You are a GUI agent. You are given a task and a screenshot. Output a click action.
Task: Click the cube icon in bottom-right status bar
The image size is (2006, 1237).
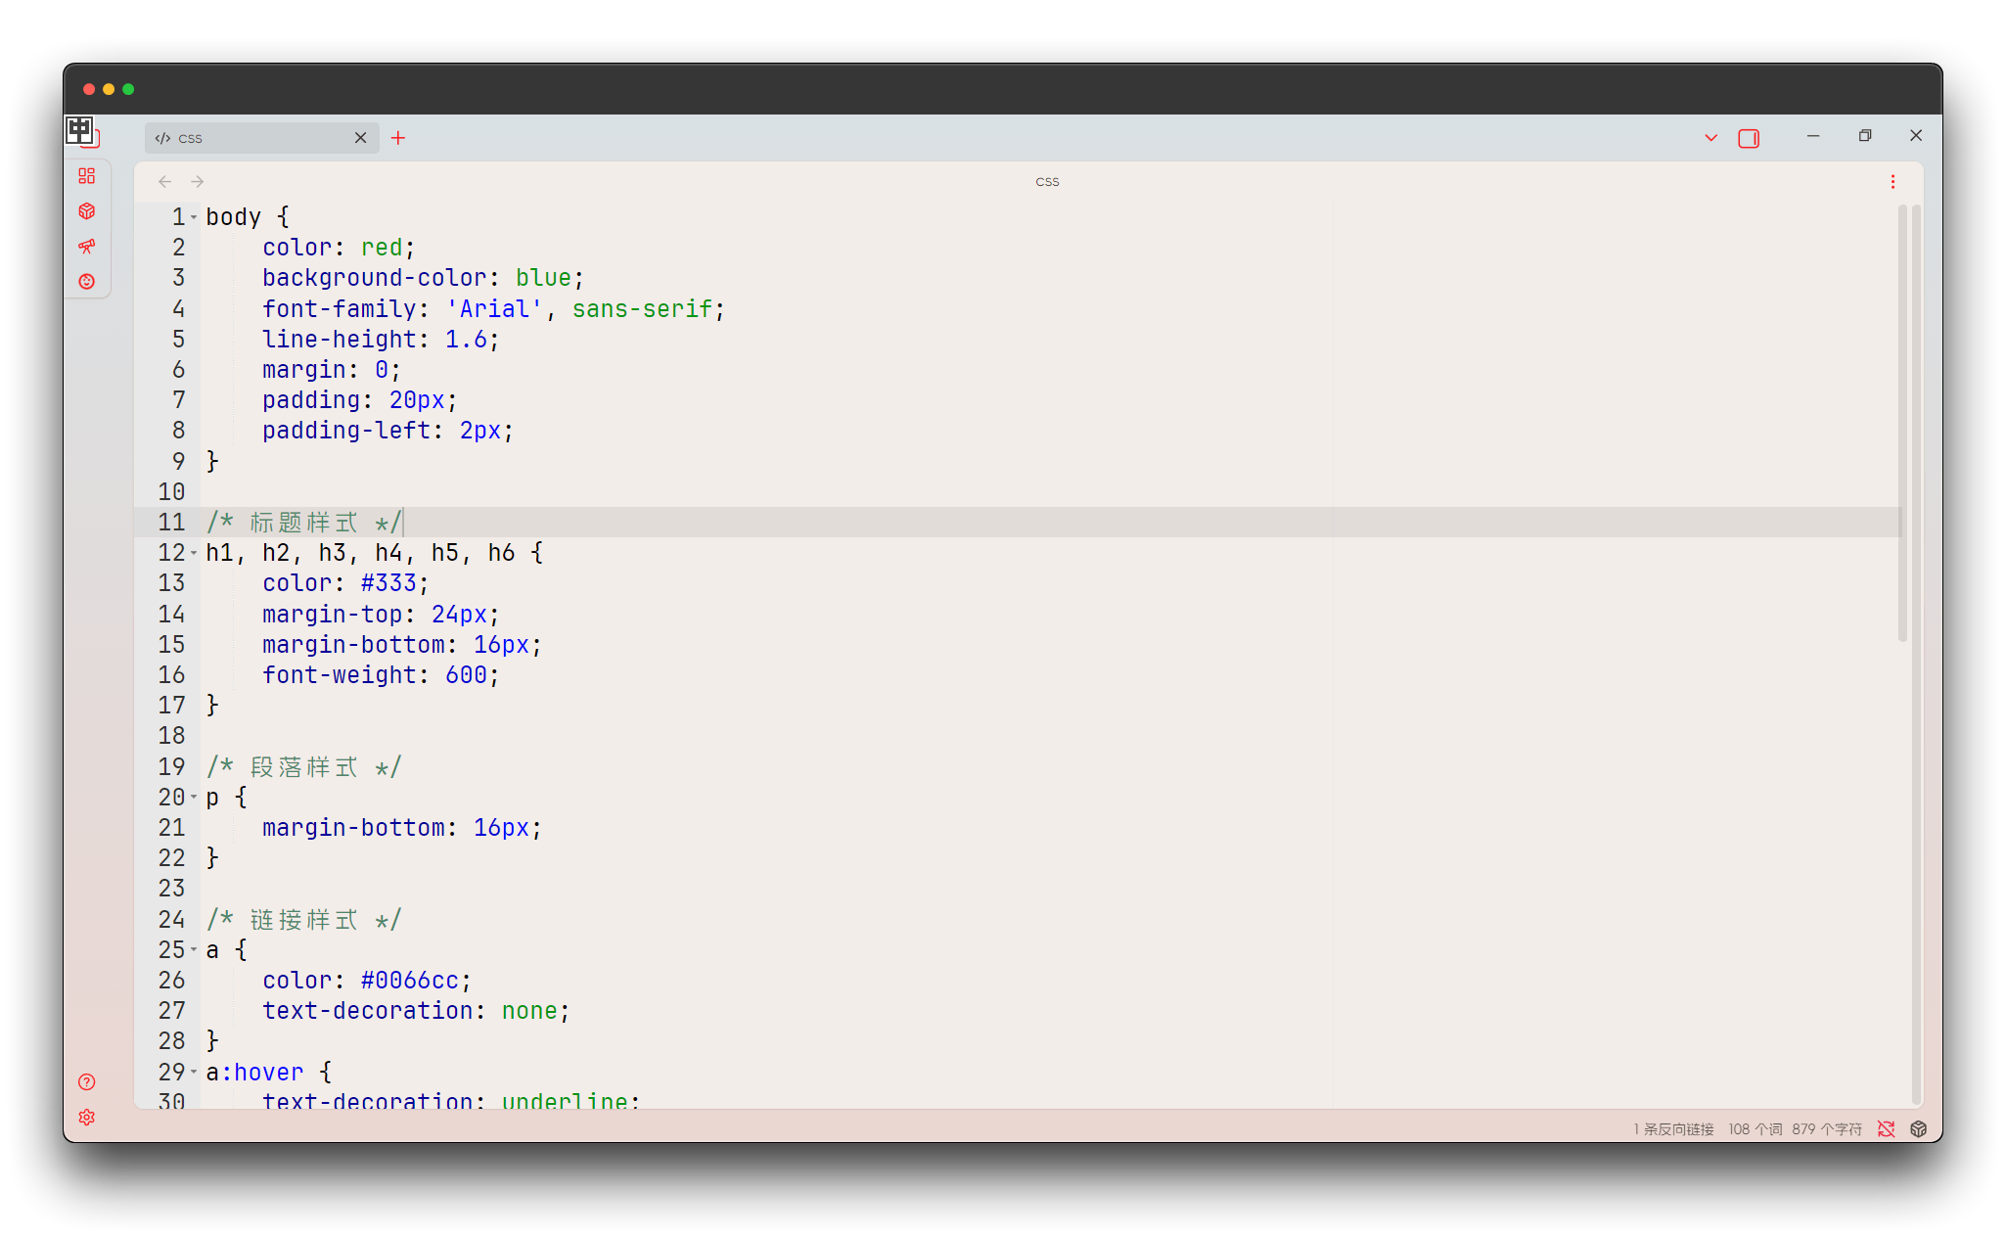tap(1918, 1128)
